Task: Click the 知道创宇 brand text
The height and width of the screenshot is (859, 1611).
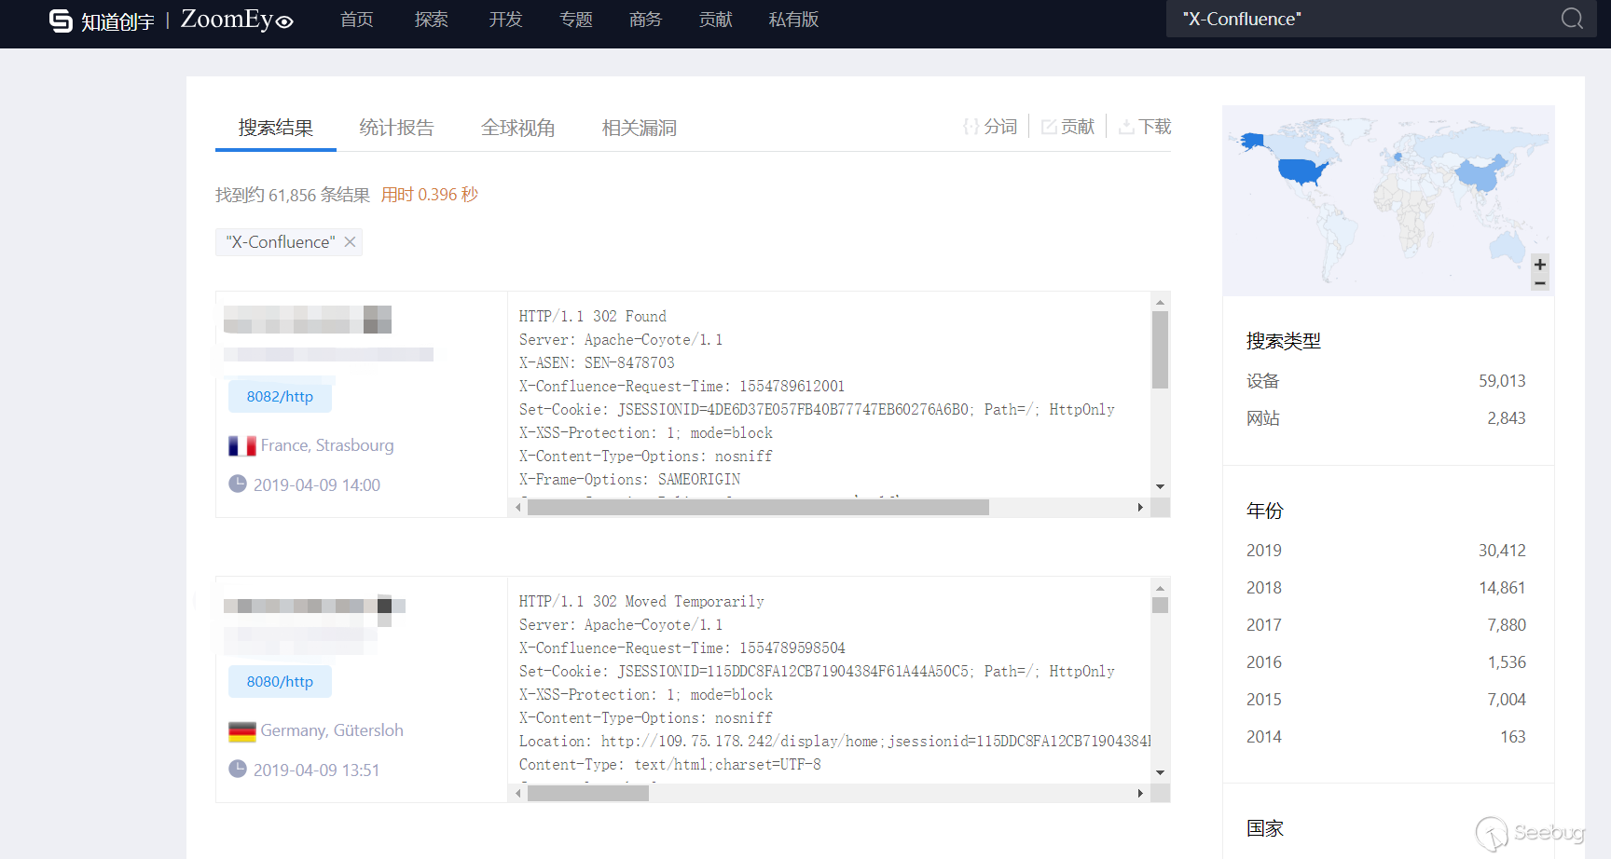Action: pos(117,21)
